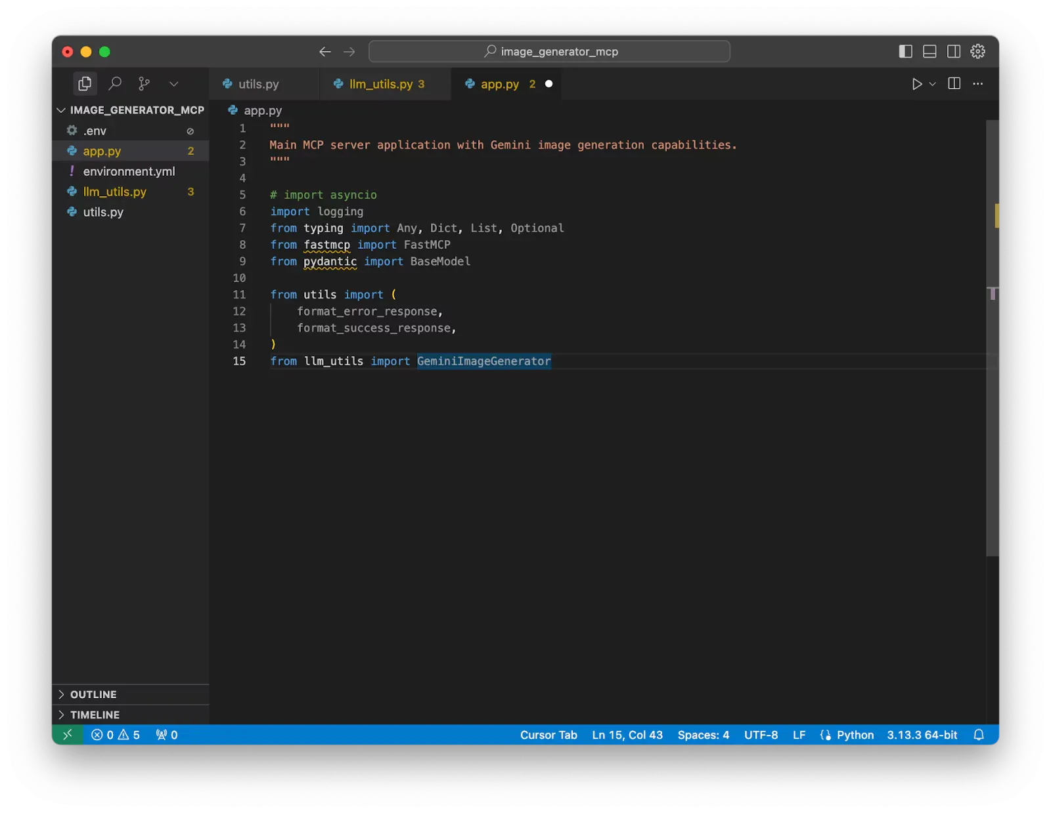Open environment.yml in the explorer
Viewport: 1051px width, 813px height.
point(131,171)
